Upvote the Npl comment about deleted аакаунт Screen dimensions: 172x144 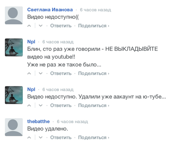pos(29,106)
